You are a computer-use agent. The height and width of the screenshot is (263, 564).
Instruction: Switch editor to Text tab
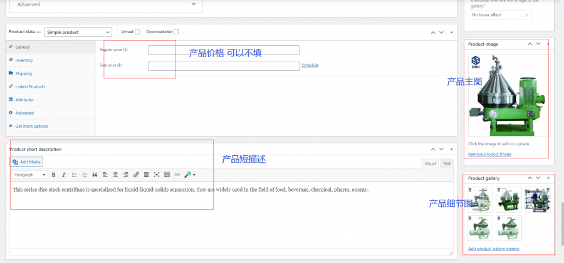click(x=446, y=163)
